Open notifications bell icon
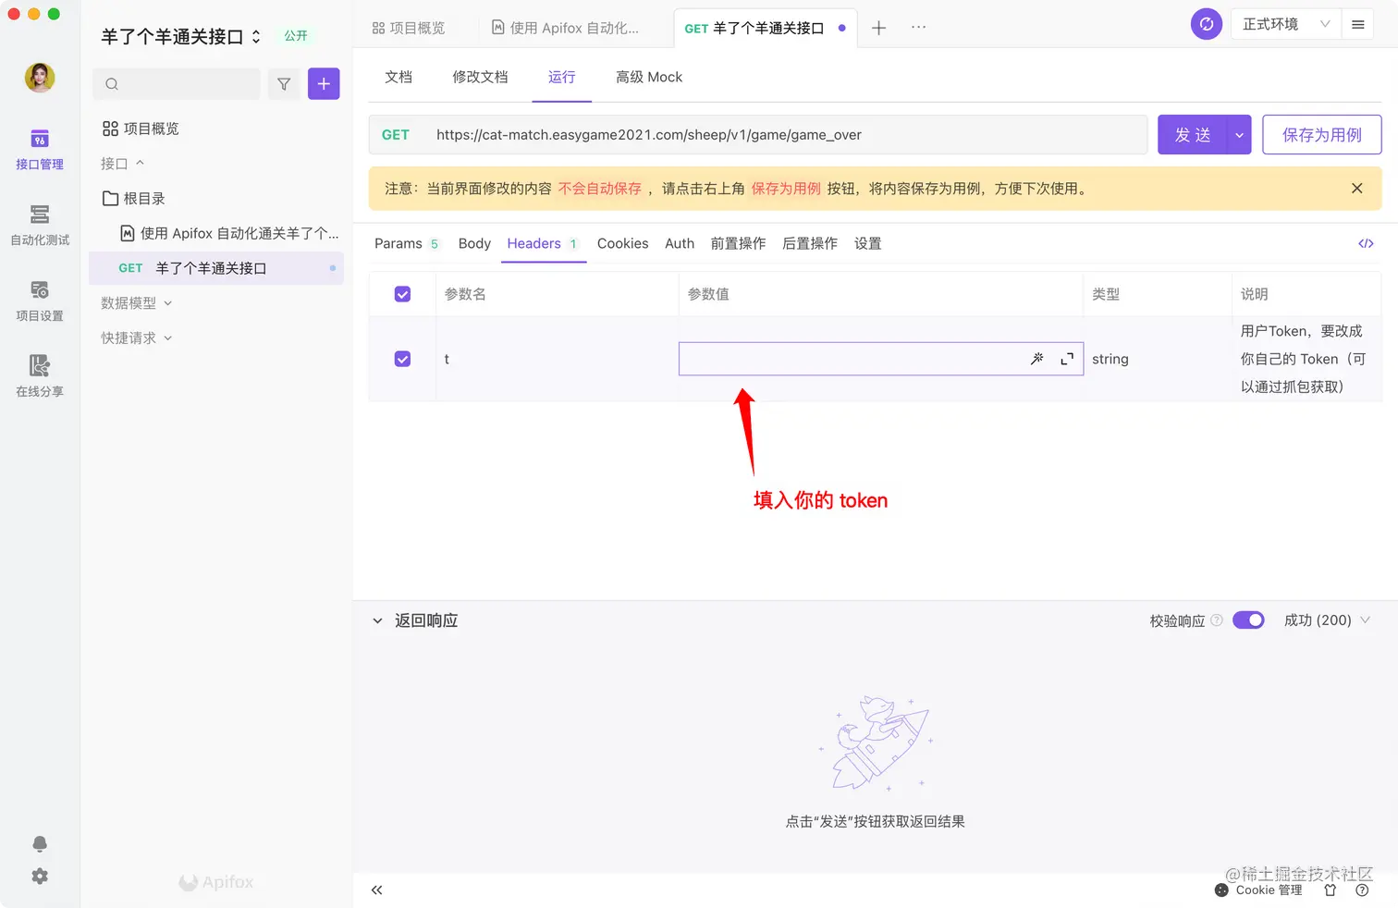 coord(40,843)
